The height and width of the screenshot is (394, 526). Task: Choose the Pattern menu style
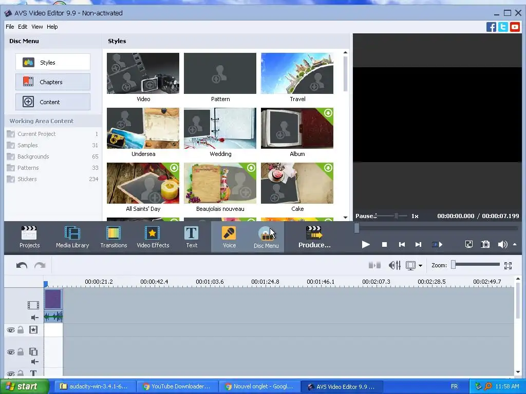[220, 73]
